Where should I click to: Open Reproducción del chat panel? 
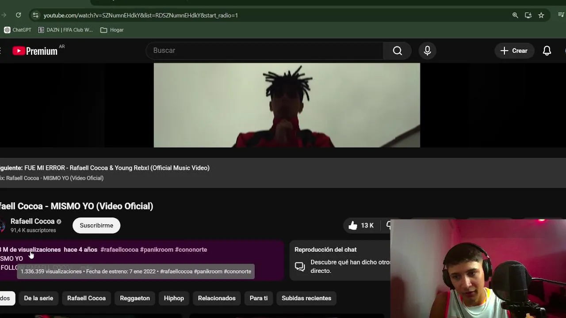pos(325,250)
